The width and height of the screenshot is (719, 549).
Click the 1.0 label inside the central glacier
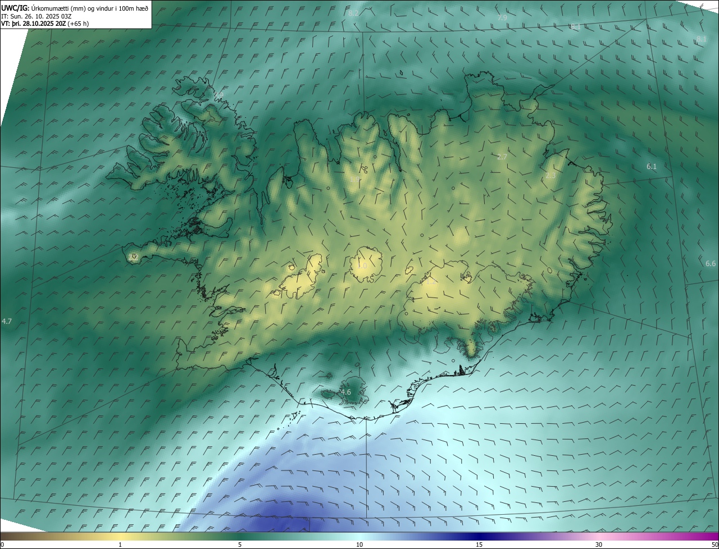pyautogui.click(x=362, y=266)
